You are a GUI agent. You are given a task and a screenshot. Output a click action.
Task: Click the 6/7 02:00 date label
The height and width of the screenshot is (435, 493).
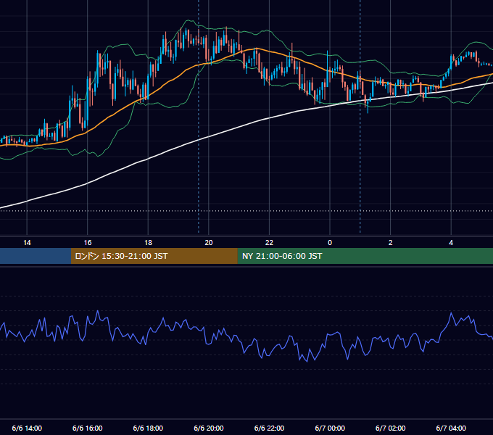point(391,428)
